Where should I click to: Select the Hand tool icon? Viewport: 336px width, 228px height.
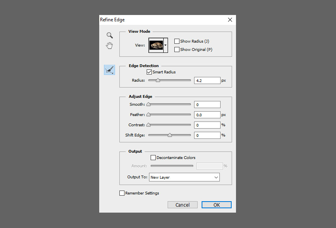tap(109, 45)
